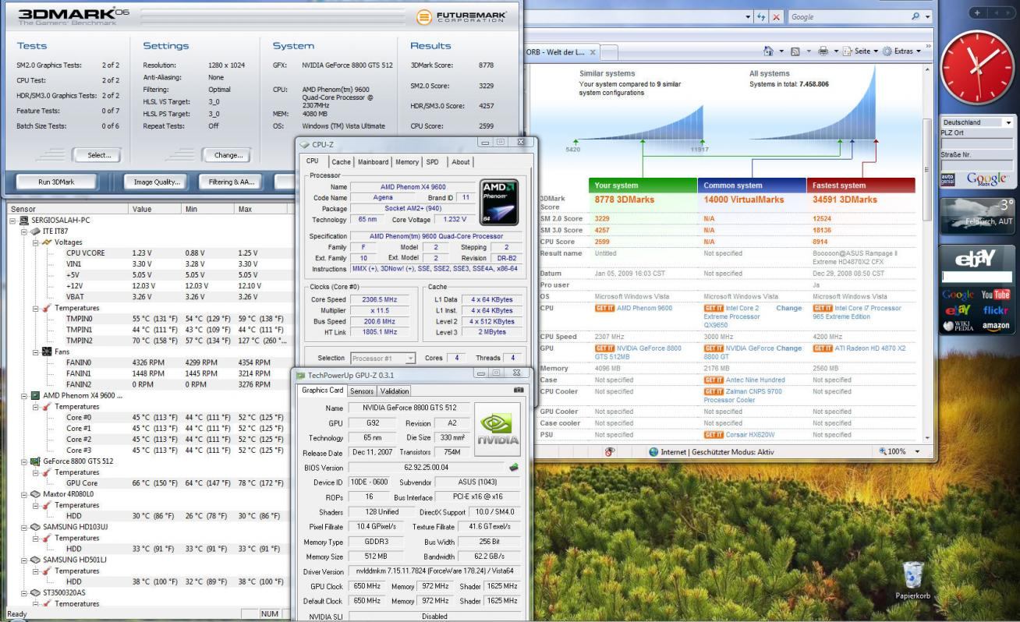This screenshot has width=1020, height=622.
Task: Click the Run 3DMark button
Action: coord(56,182)
